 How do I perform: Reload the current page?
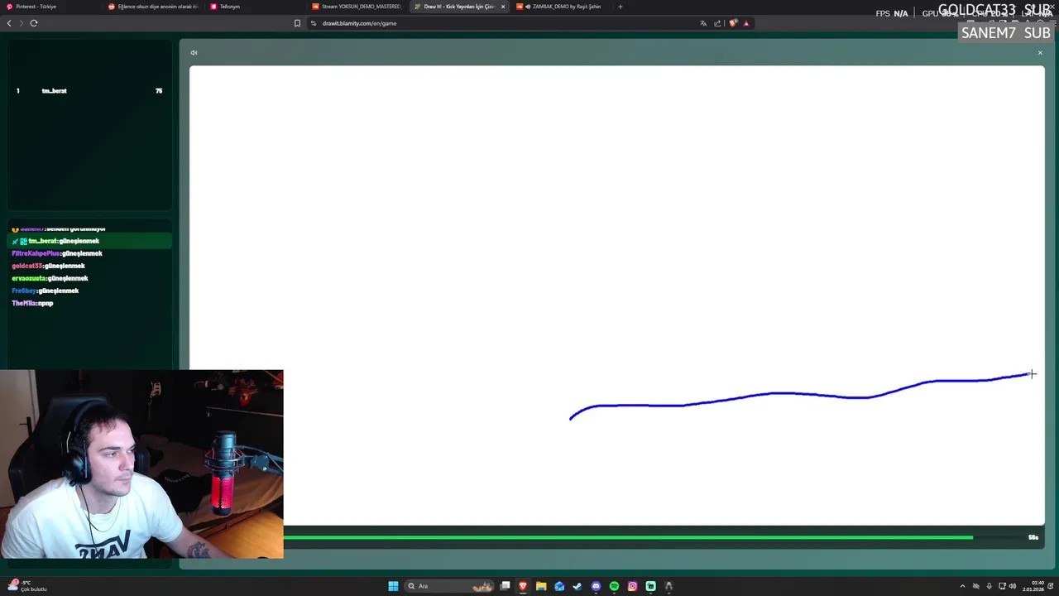(34, 23)
